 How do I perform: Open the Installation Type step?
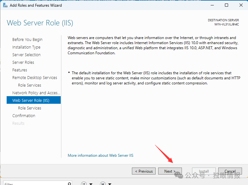click(26, 47)
